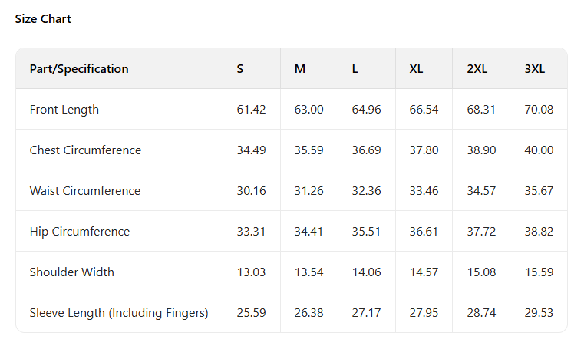Image resolution: width=584 pixels, height=346 pixels.
Task: Select Hip Circumference value 36.61
Action: tap(424, 232)
